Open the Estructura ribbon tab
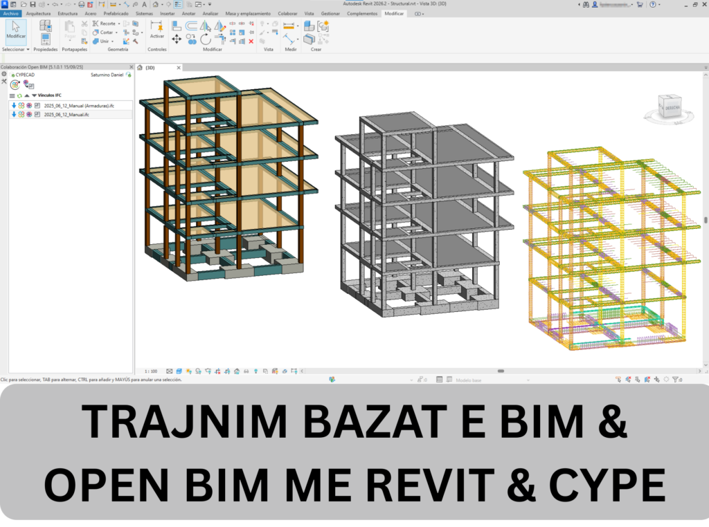This screenshot has width=709, height=527. click(x=67, y=13)
